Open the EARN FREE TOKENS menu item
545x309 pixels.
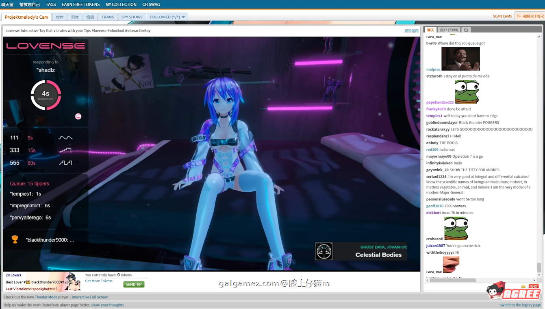click(80, 4)
